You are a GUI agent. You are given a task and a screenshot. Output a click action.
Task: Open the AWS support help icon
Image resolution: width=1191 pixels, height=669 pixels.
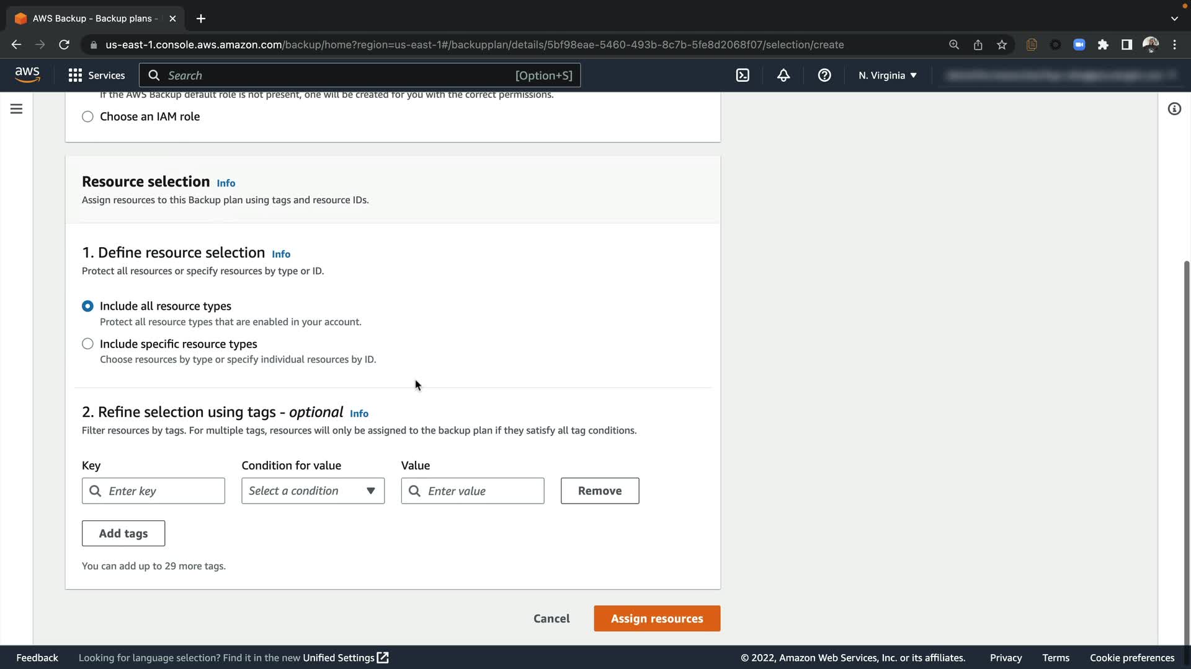pyautogui.click(x=824, y=76)
